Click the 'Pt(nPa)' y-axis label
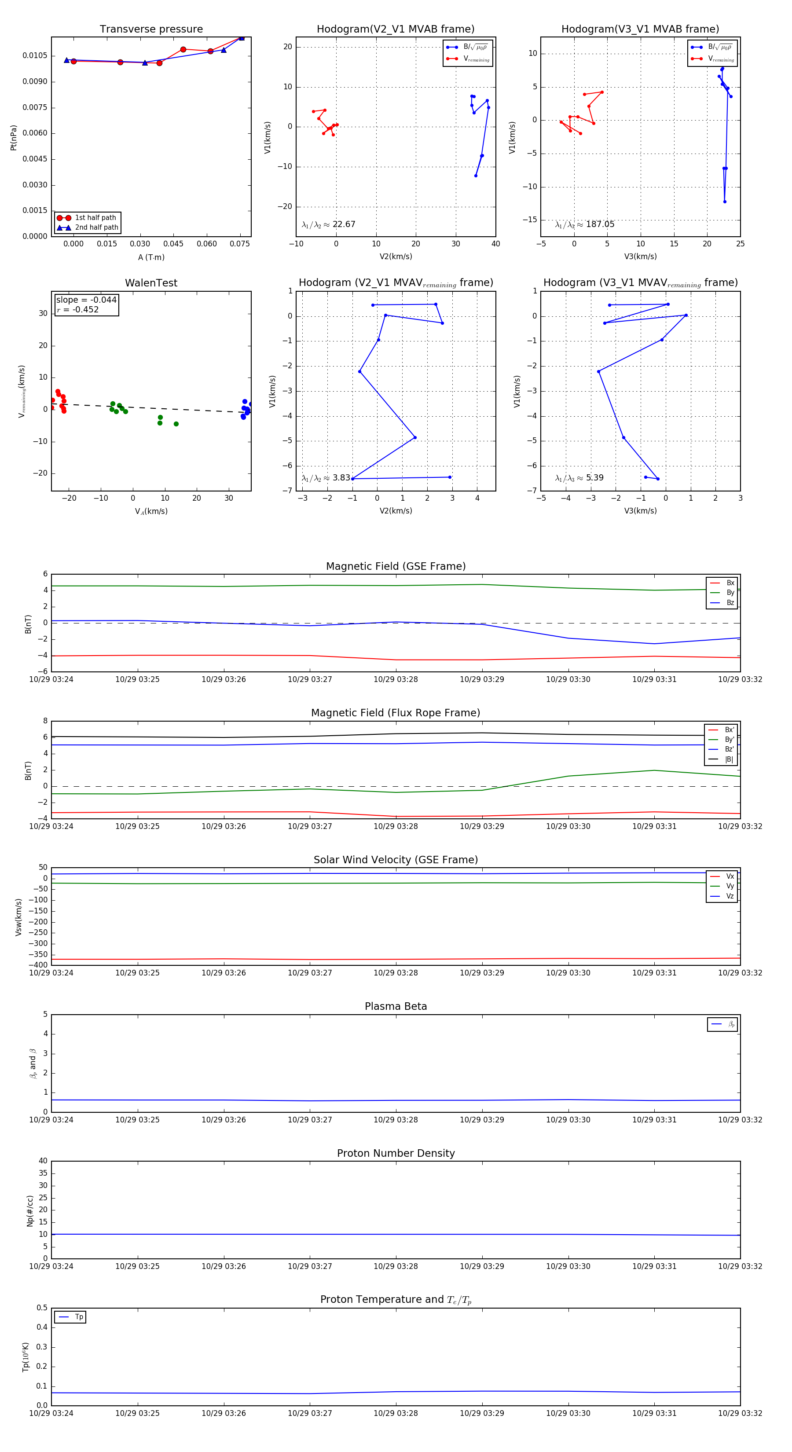The width and height of the screenshot is (792, 1452). click(x=14, y=138)
